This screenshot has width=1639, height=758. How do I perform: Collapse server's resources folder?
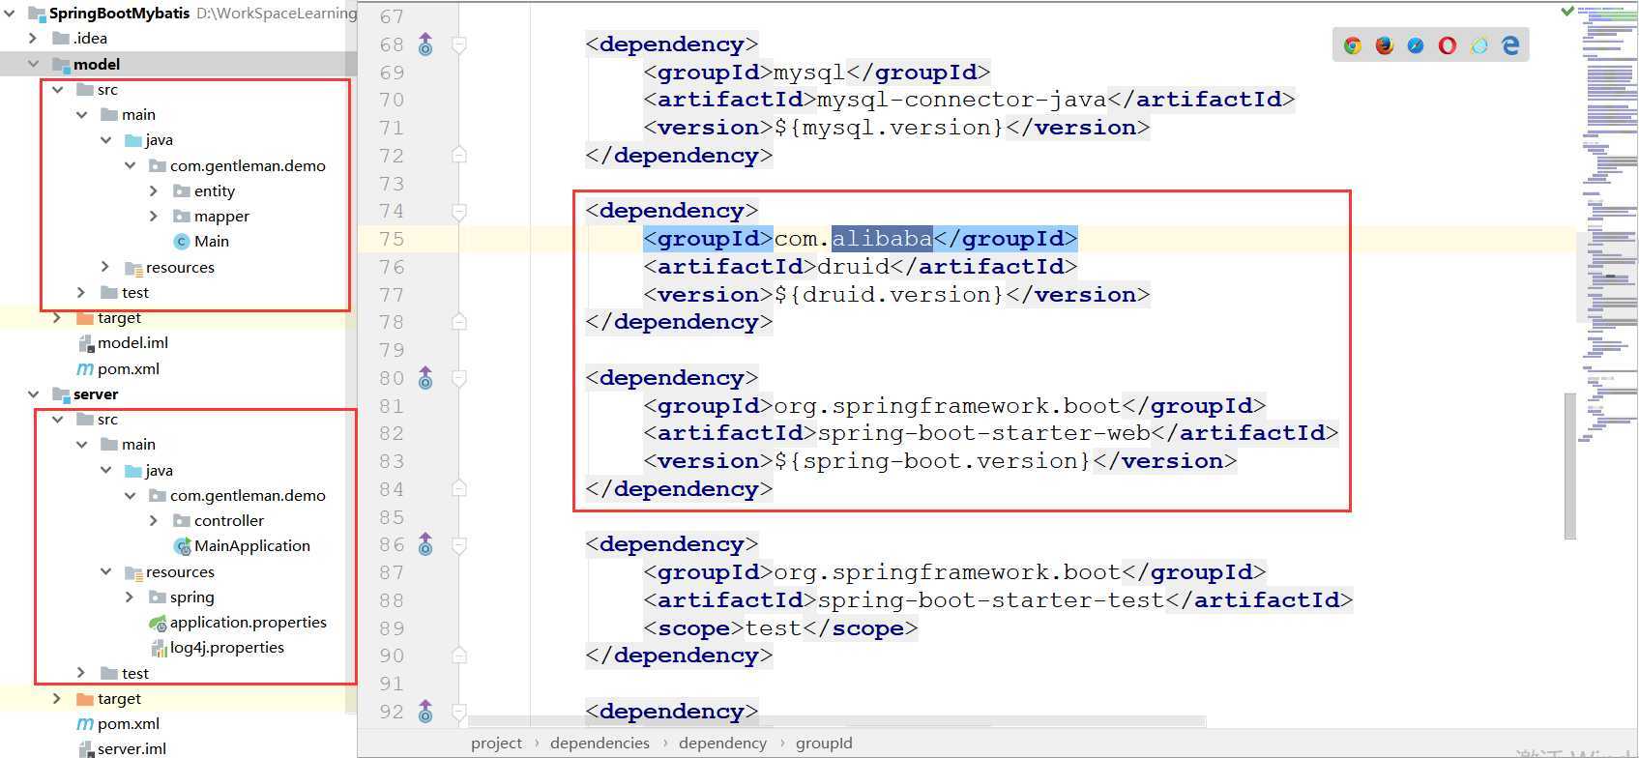coord(105,572)
